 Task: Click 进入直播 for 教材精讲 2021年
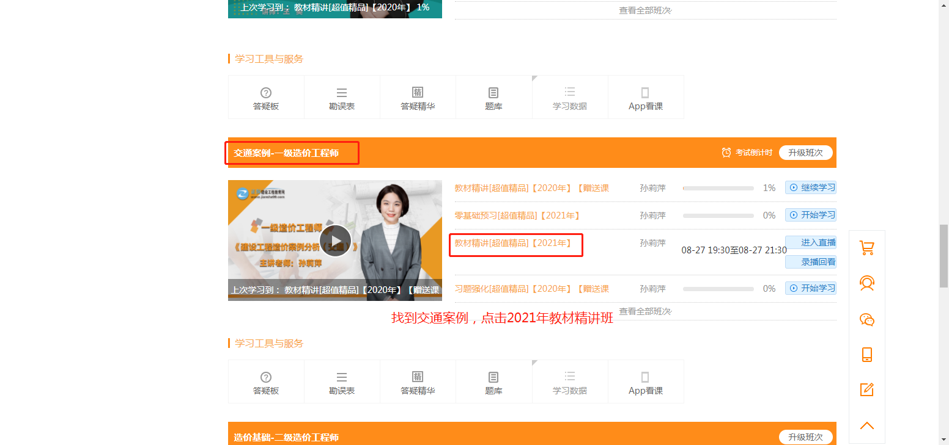pos(811,242)
